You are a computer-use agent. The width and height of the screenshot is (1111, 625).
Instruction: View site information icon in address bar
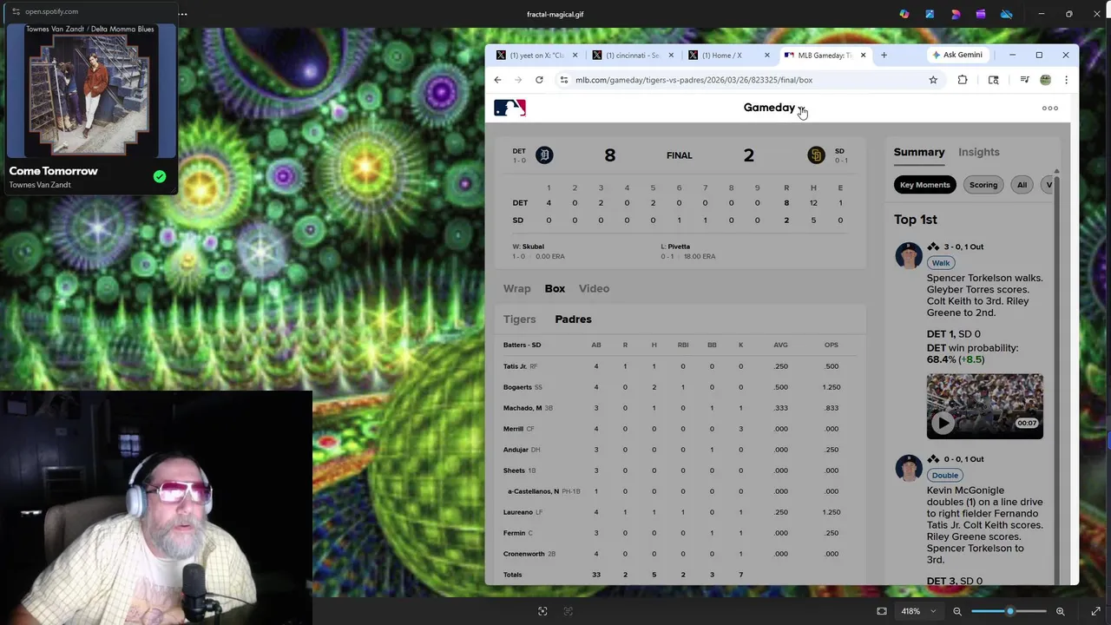point(564,80)
